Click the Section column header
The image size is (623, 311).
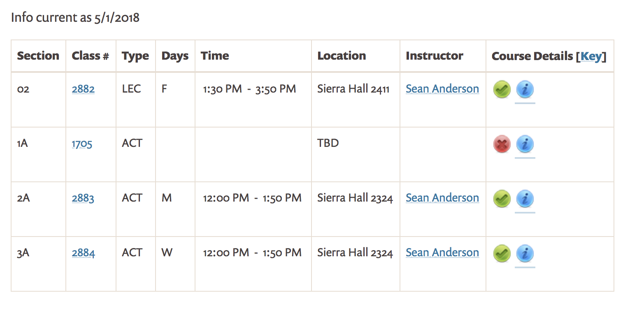point(38,56)
